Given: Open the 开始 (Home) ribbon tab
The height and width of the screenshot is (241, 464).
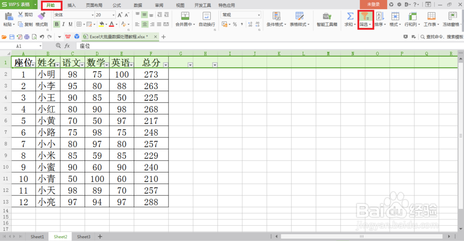Looking at the screenshot, I should (x=51, y=5).
